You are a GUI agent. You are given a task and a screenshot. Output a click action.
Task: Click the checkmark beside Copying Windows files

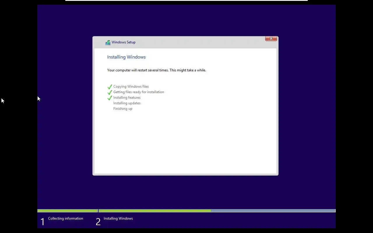[110, 87]
